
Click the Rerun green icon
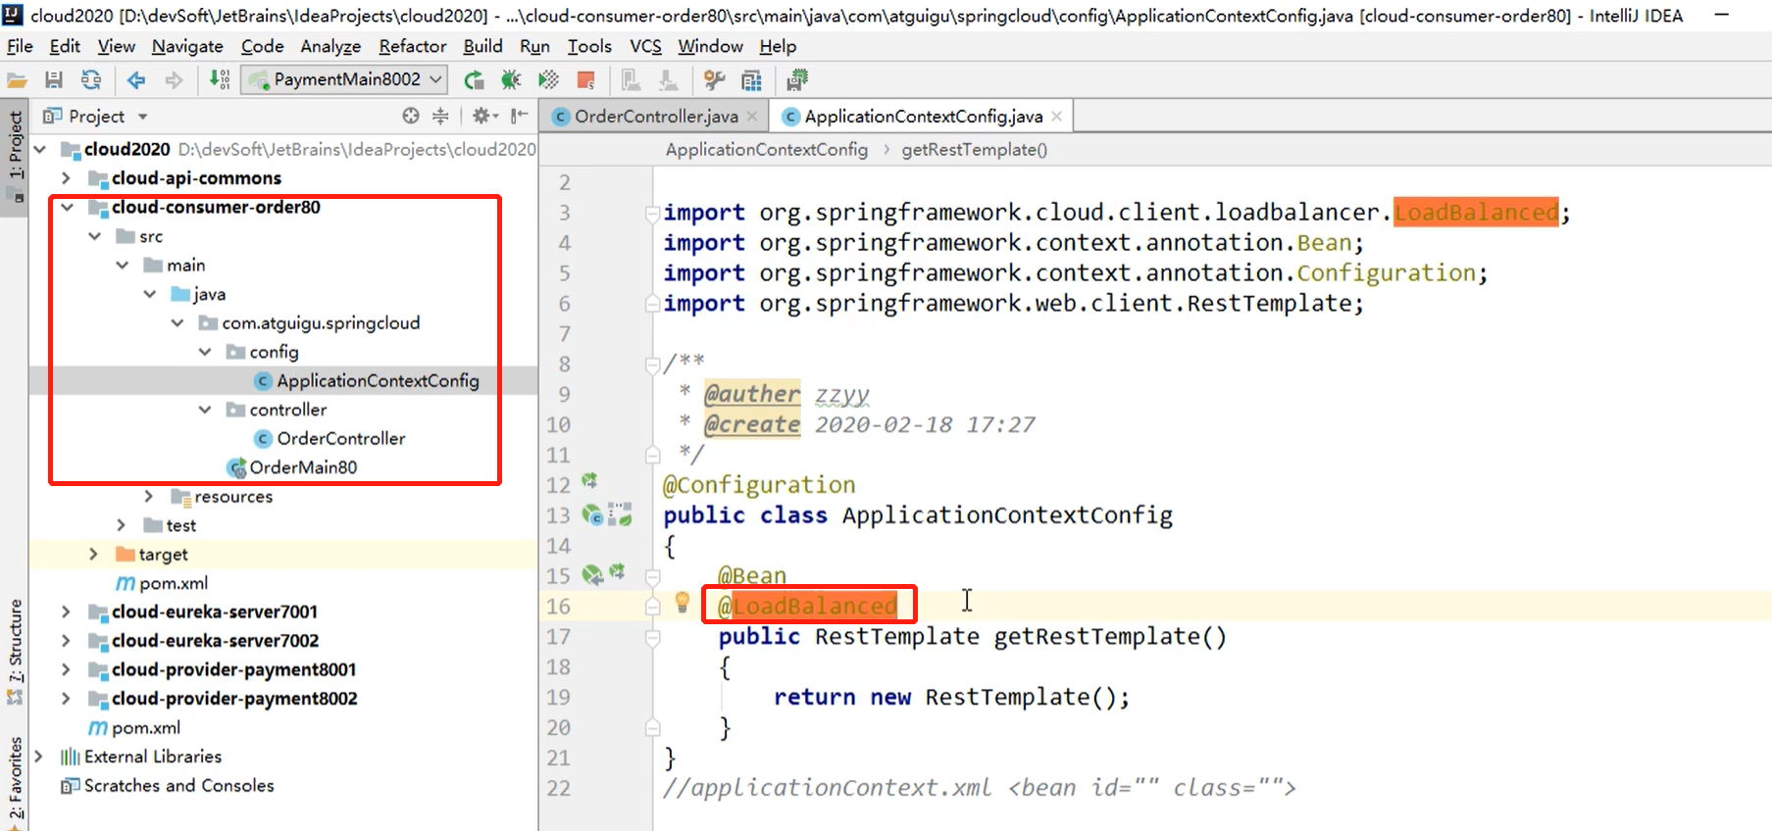point(474,80)
